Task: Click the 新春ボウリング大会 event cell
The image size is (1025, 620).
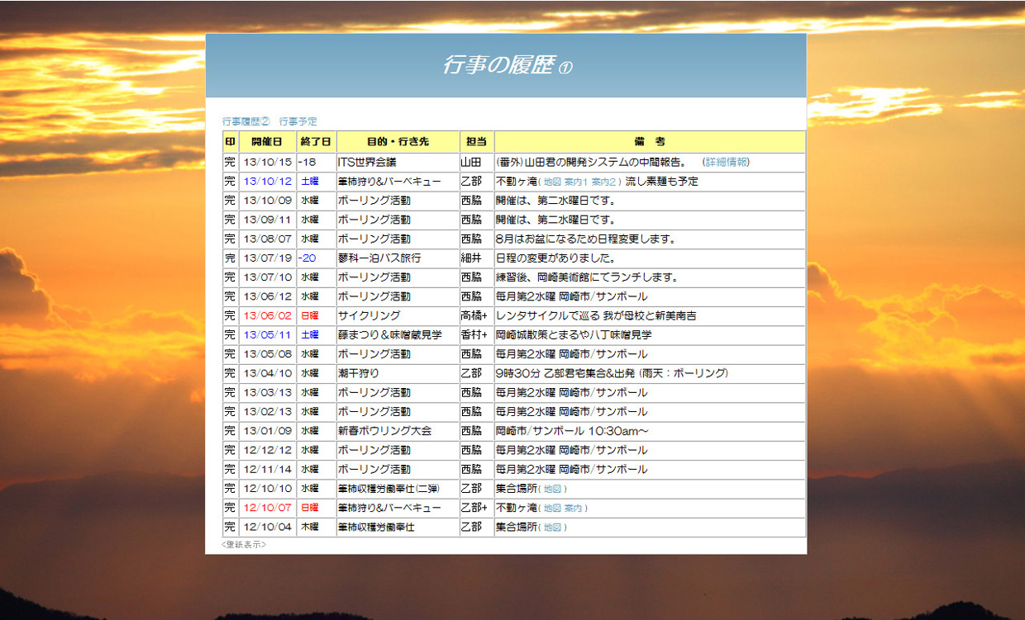Action: pyautogui.click(x=384, y=431)
